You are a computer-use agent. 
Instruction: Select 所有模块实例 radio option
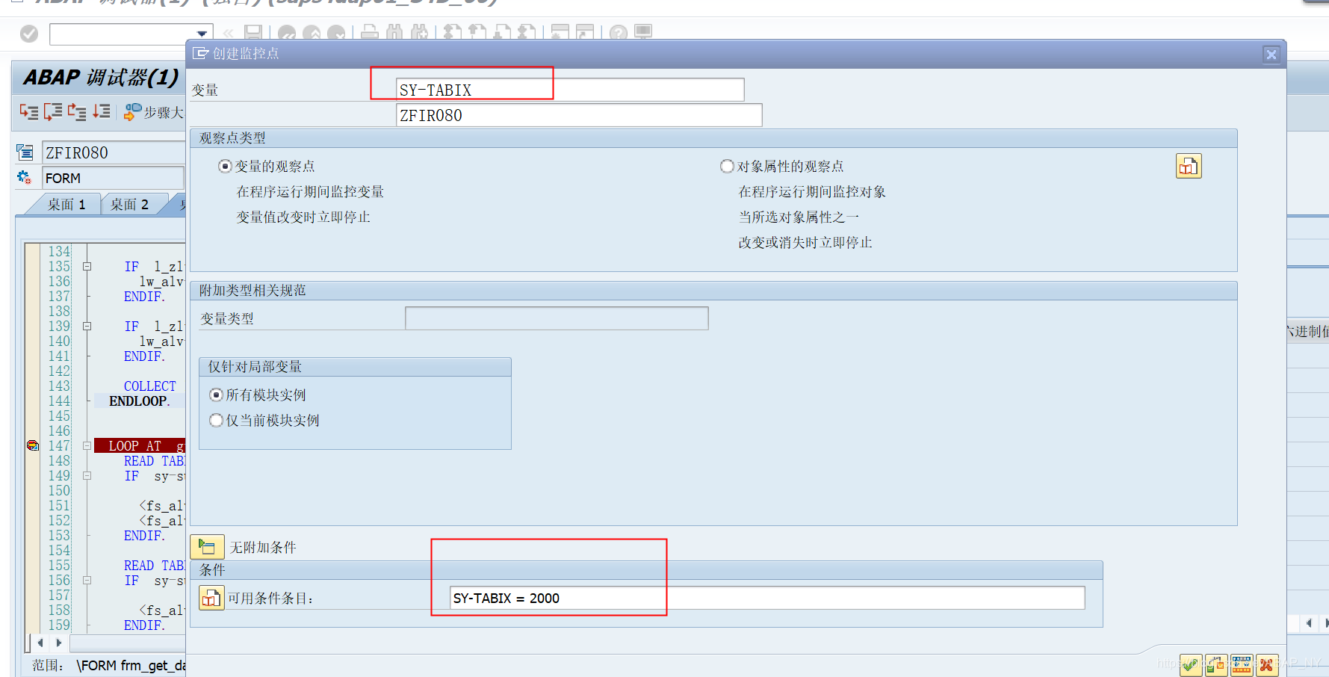[216, 395]
